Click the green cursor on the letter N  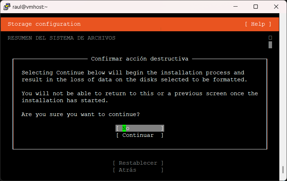tap(124, 128)
